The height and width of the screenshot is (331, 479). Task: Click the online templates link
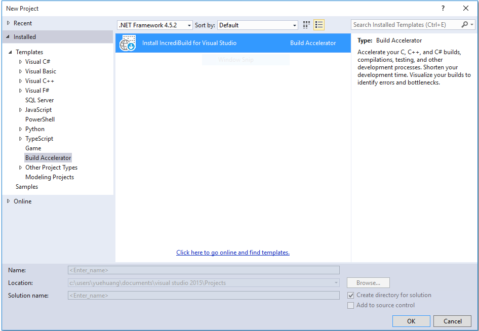(x=233, y=253)
